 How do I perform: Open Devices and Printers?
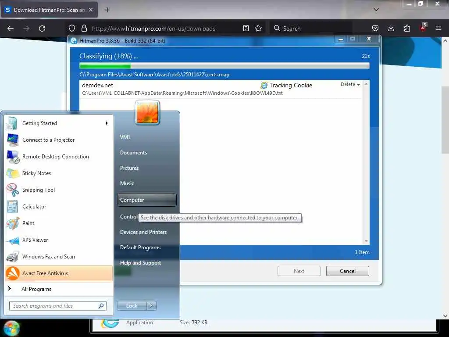tap(143, 232)
